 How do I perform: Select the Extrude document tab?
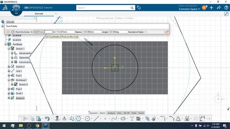coord(39,14)
